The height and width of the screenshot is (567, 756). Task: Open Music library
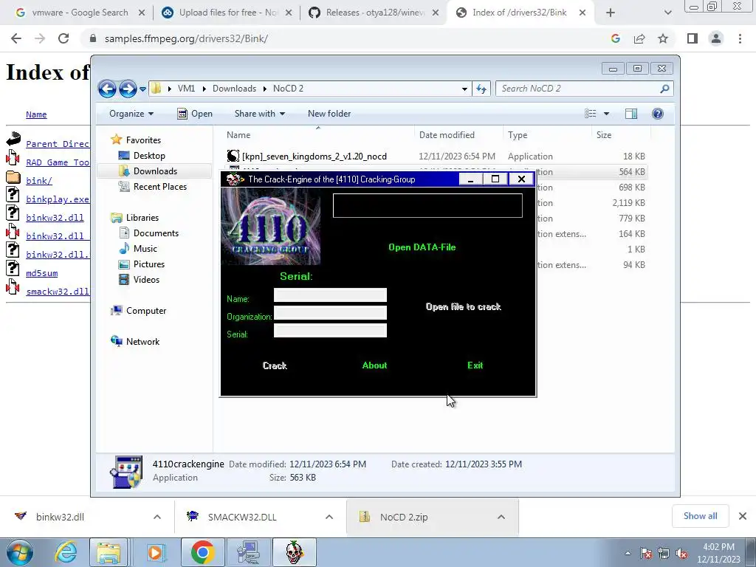pos(145,249)
